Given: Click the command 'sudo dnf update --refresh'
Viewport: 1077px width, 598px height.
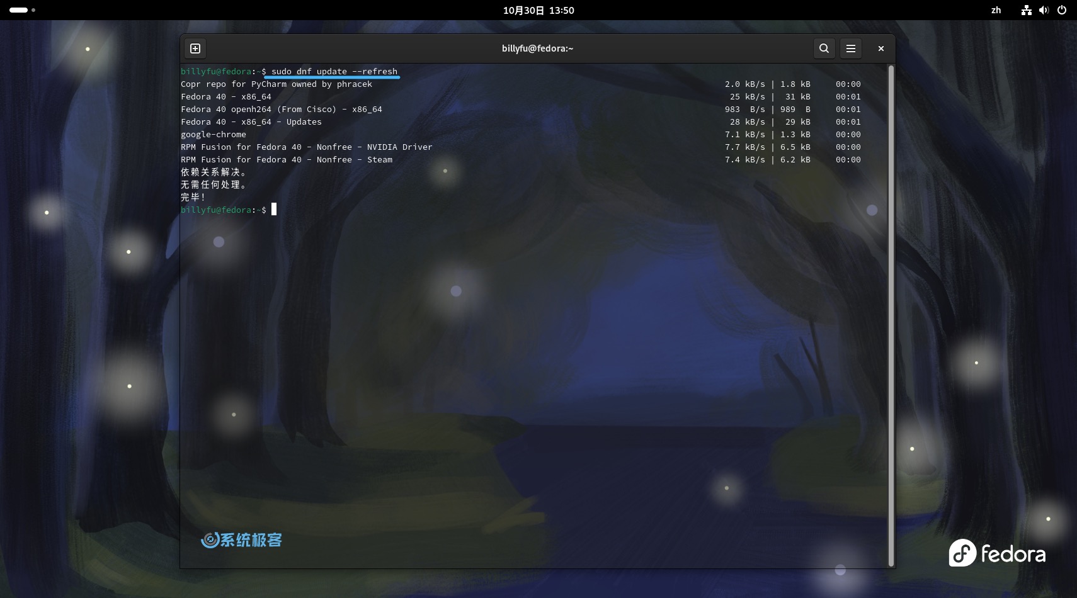Looking at the screenshot, I should [x=334, y=71].
